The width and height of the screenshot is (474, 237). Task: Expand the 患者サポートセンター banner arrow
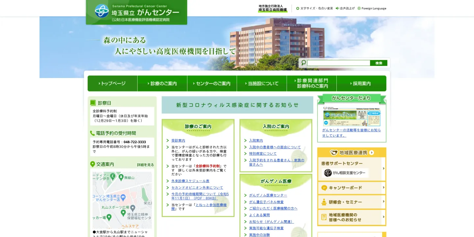[383, 169]
